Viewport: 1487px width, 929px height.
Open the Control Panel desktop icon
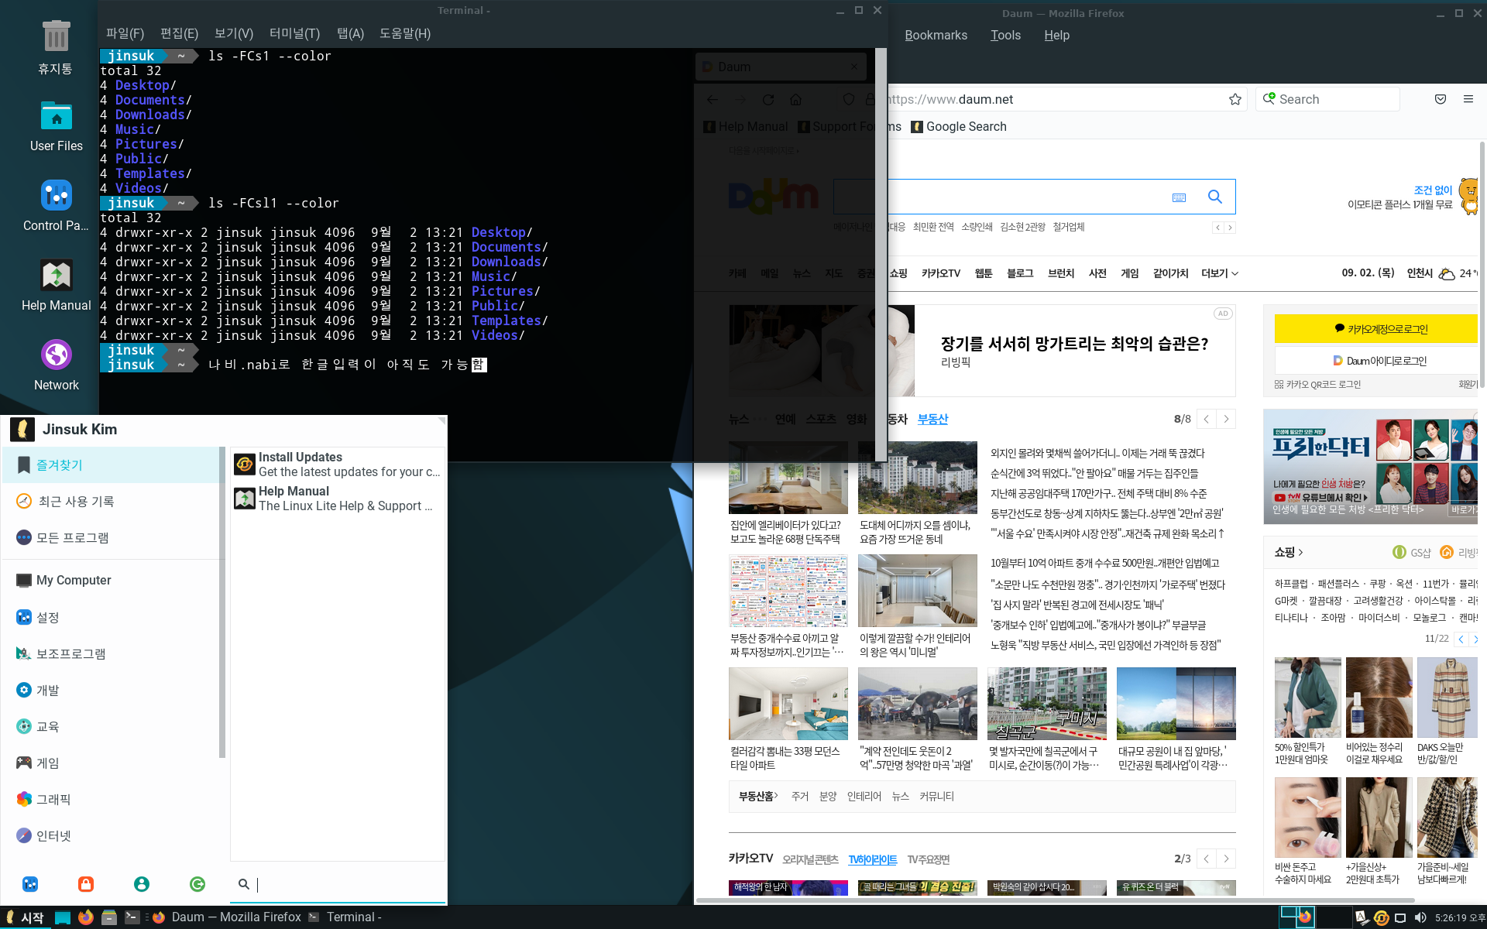[56, 205]
